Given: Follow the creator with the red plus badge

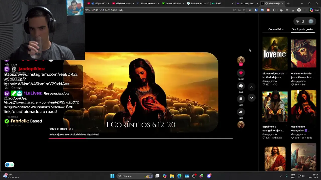Looking at the screenshot, I should pyautogui.click(x=241, y=64).
